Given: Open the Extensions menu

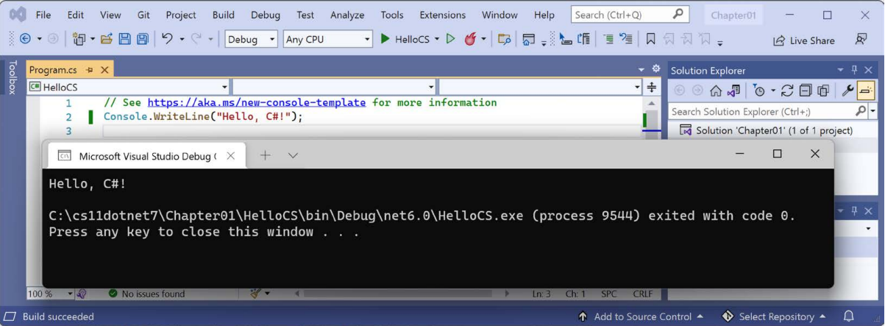Looking at the screenshot, I should tap(442, 15).
